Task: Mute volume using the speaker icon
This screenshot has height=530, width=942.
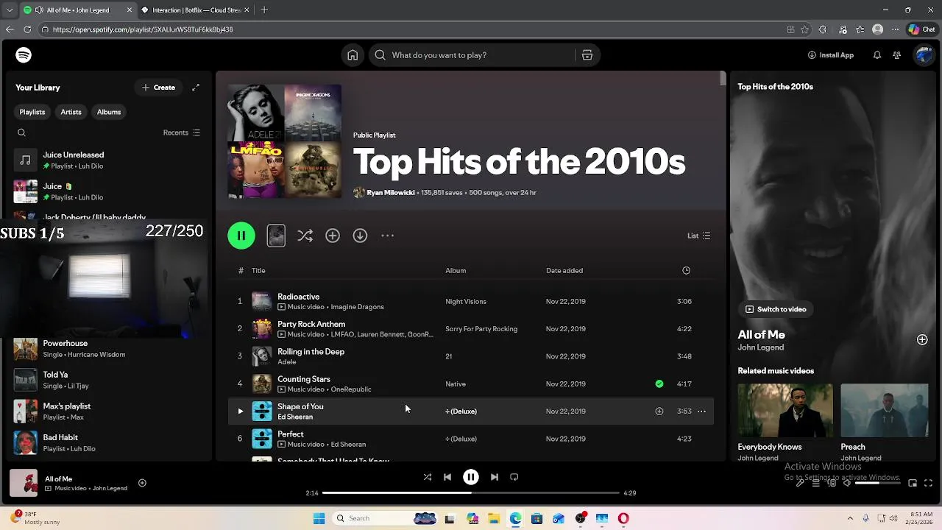Action: 847,484
